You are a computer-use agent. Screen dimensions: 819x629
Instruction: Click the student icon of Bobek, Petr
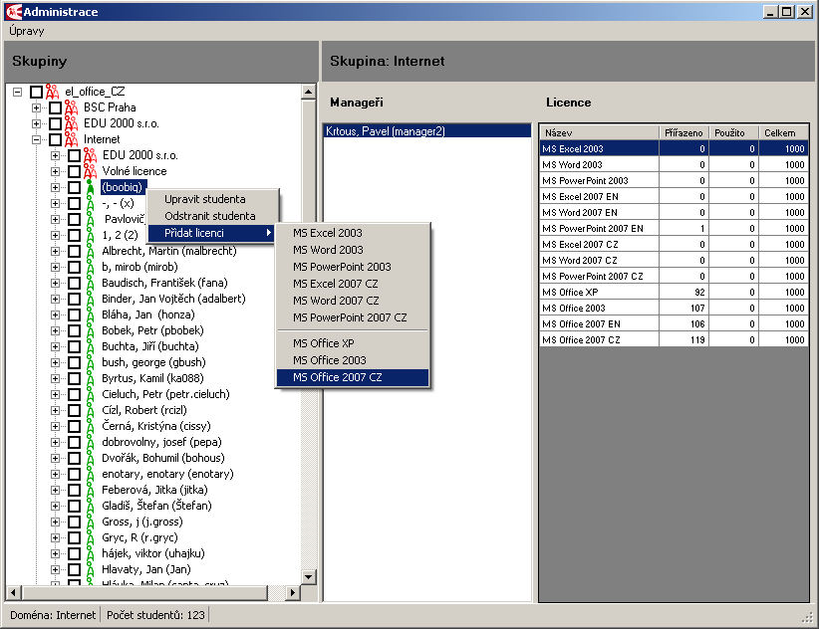click(x=90, y=330)
